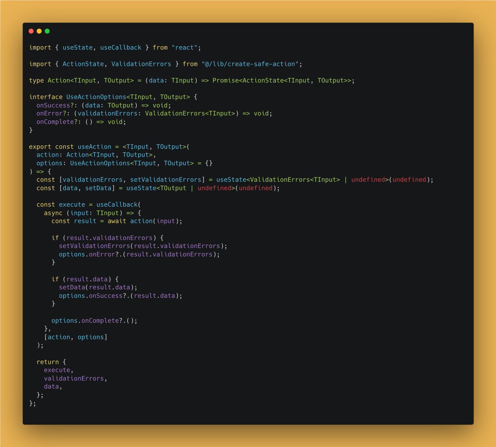This screenshot has height=447, width=496.
Task: Click the line starting "type Action<TInput, TOutput>"
Action: tap(192, 81)
